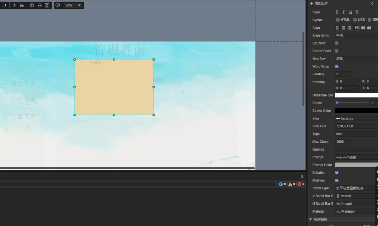Right-align text horizontally

(x=349, y=28)
